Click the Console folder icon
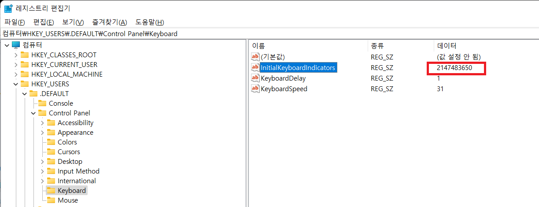This screenshot has height=207, width=539. 42,103
